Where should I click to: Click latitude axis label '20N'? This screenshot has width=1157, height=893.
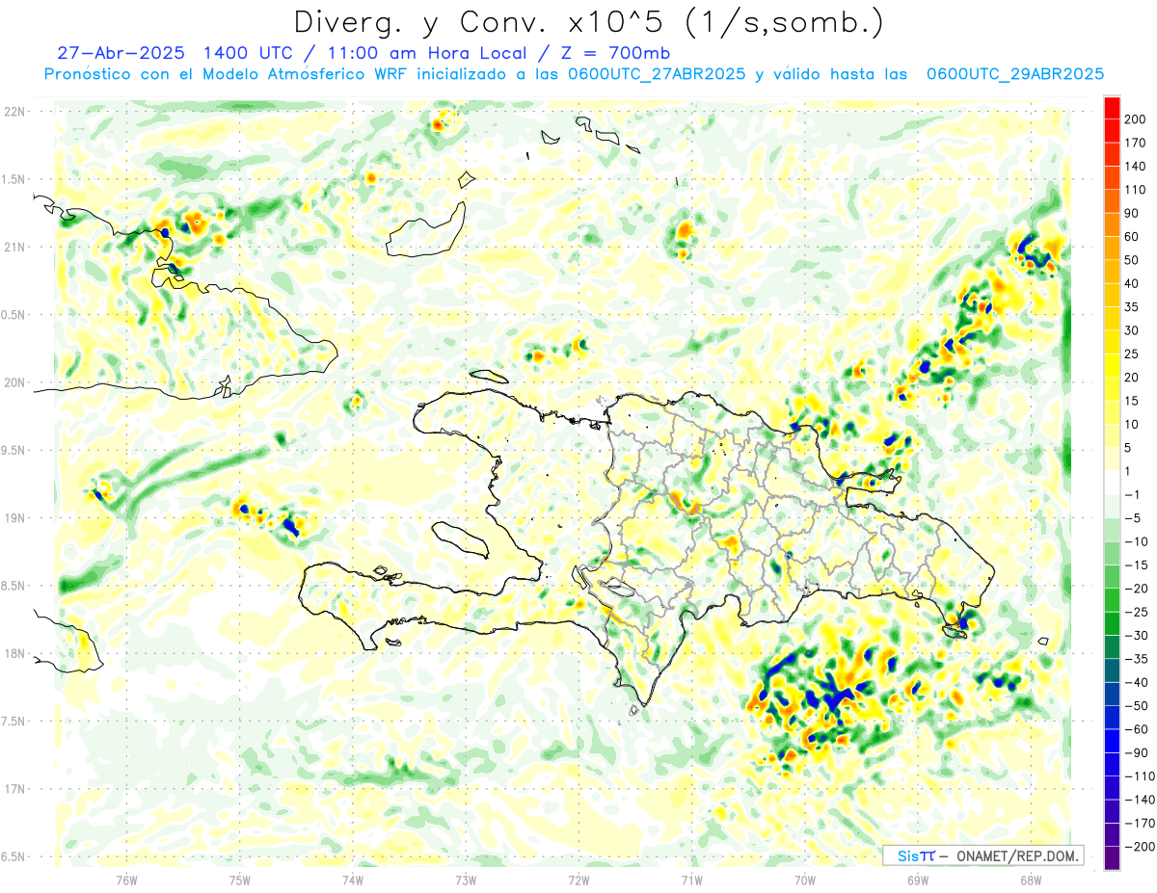pyautogui.click(x=14, y=382)
